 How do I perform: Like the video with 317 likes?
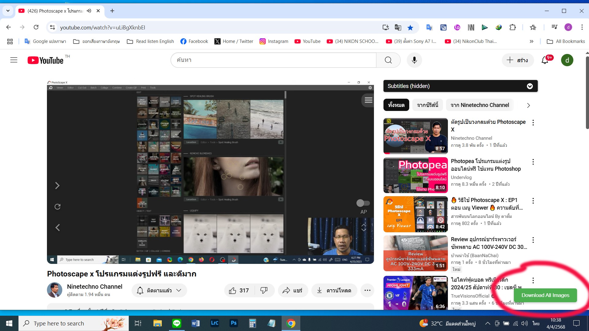click(x=239, y=290)
